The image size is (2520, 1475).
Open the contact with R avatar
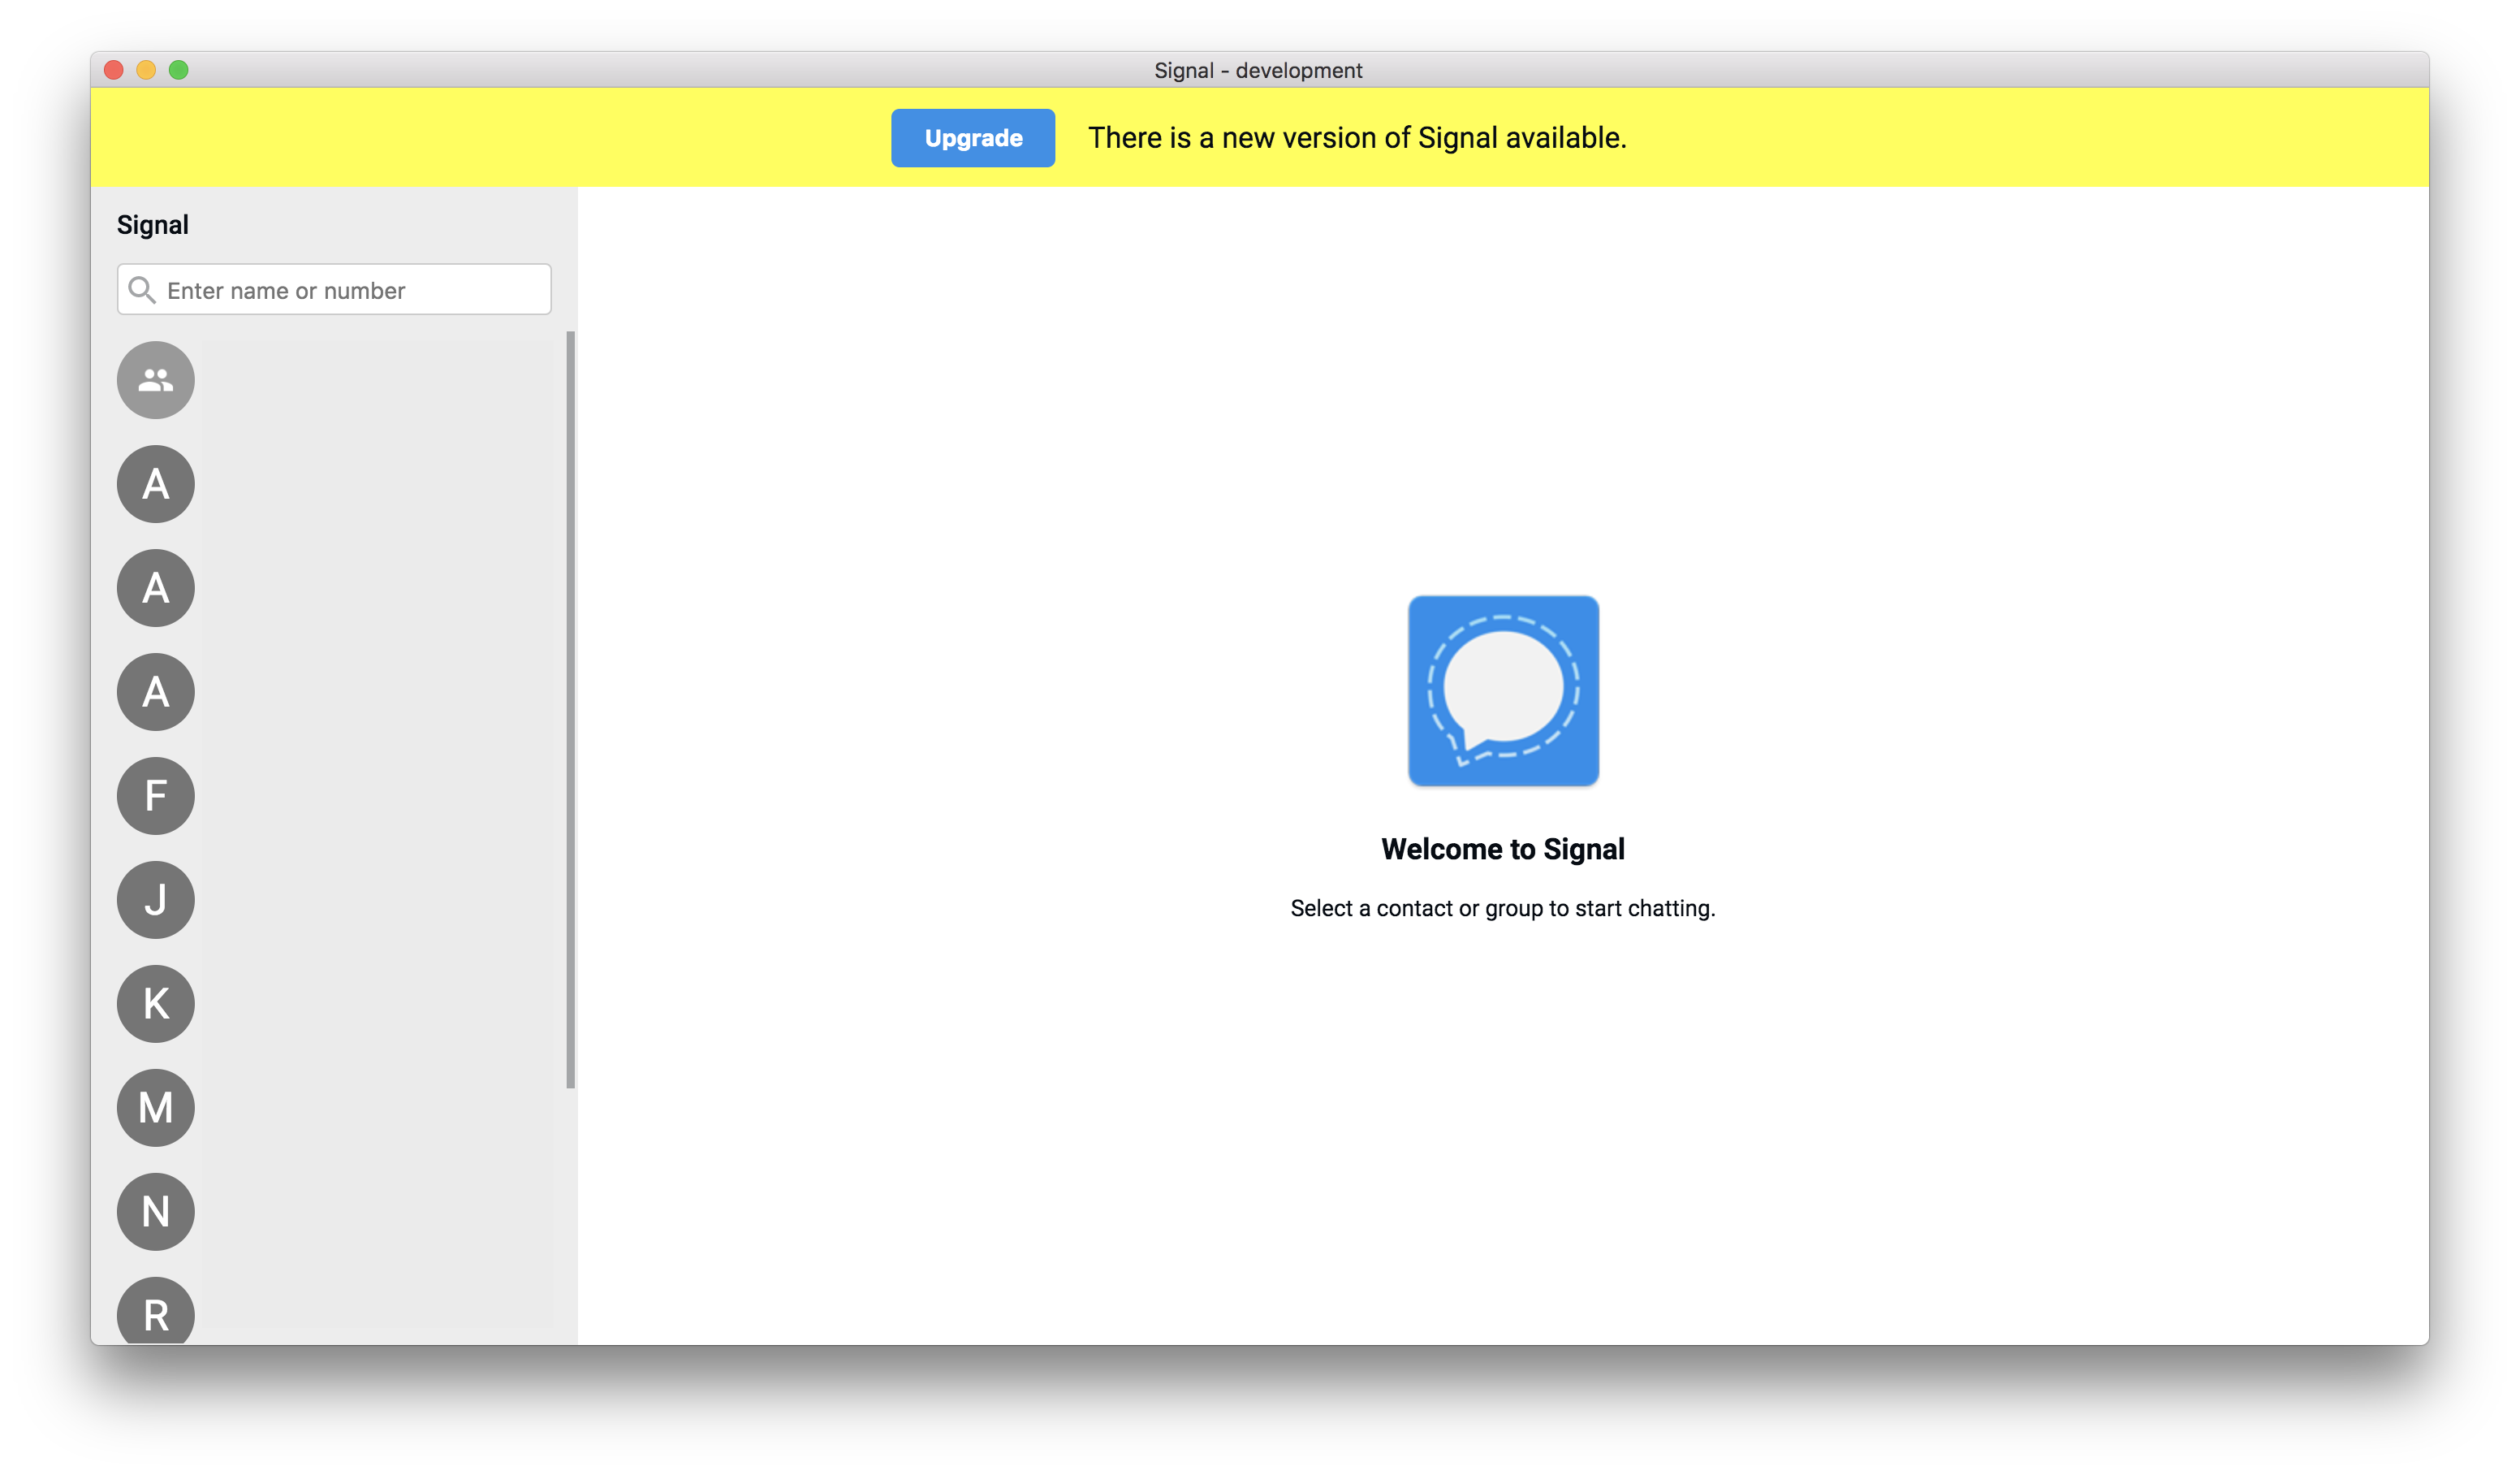coord(155,1312)
